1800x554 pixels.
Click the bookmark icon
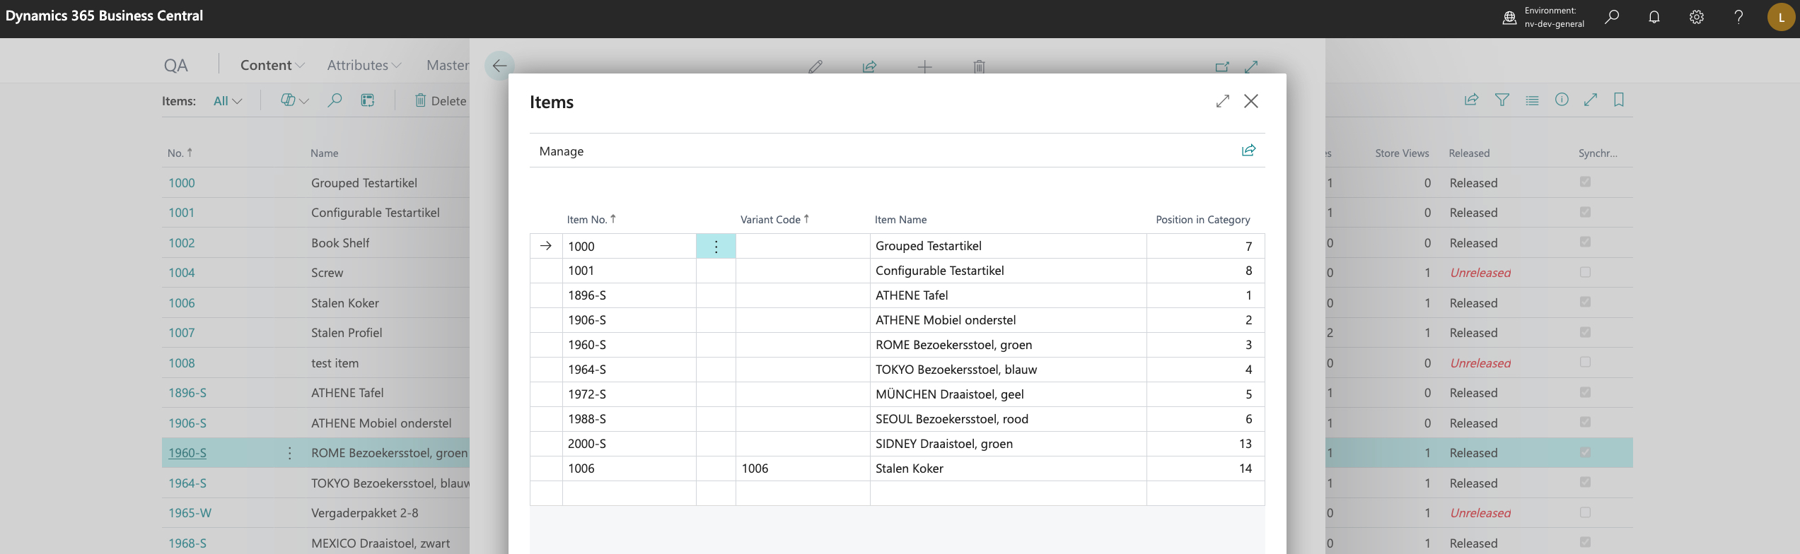click(1619, 100)
